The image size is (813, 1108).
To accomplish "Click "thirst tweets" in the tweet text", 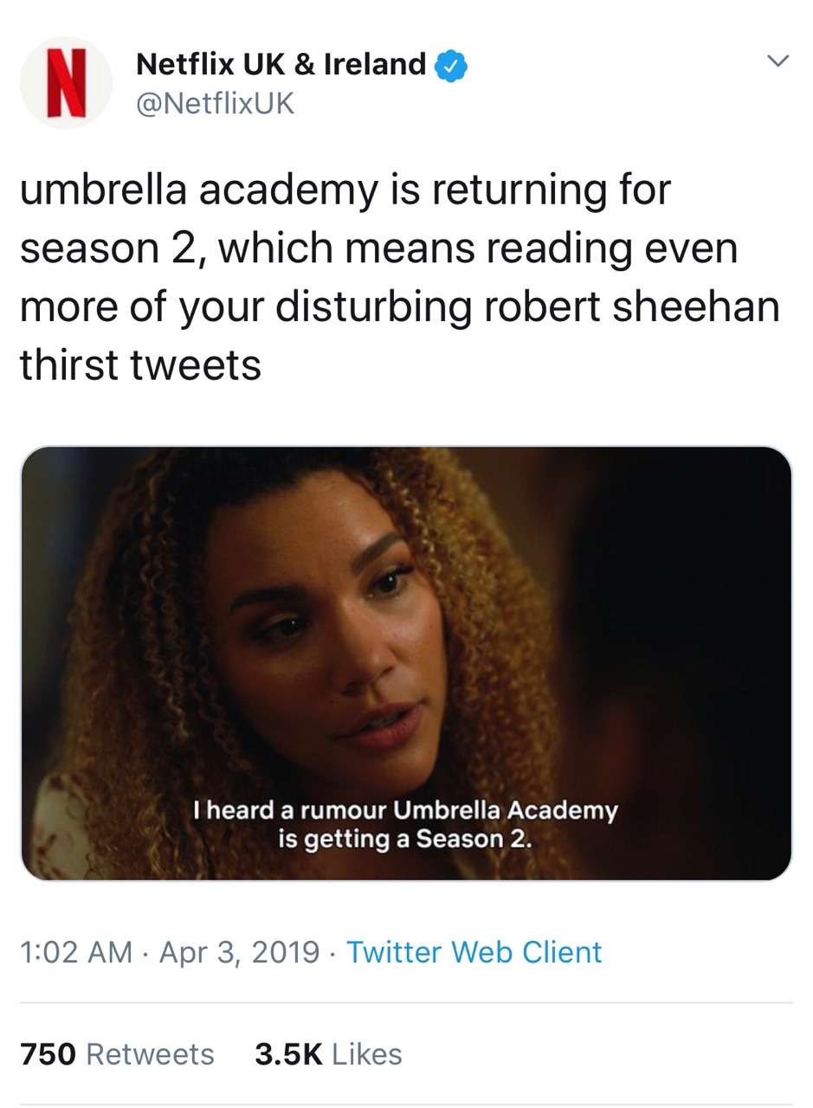I will click(140, 364).
